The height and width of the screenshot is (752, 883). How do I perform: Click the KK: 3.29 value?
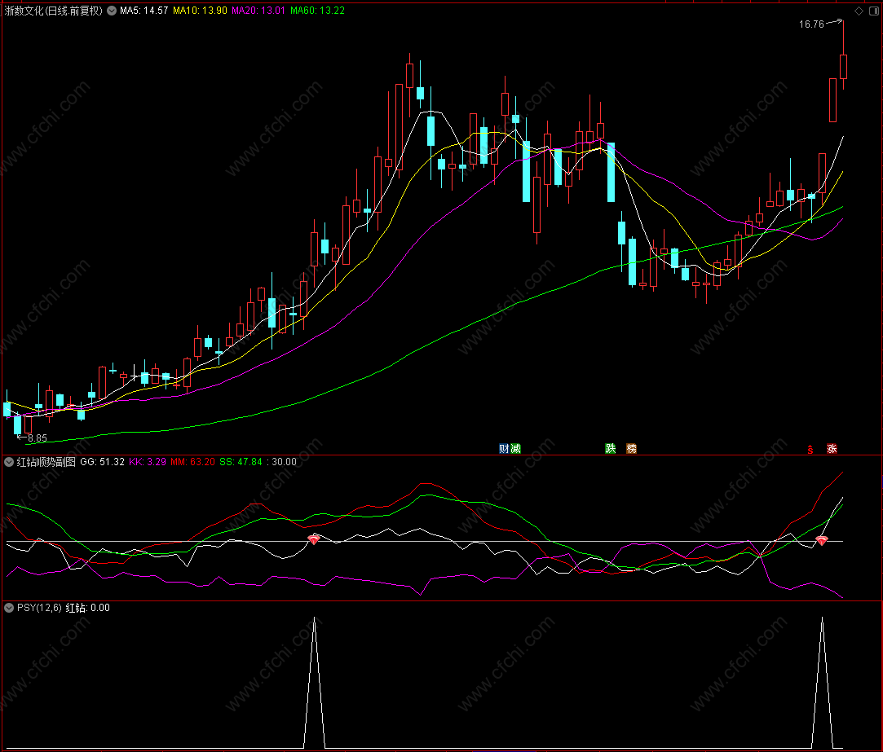tap(148, 462)
